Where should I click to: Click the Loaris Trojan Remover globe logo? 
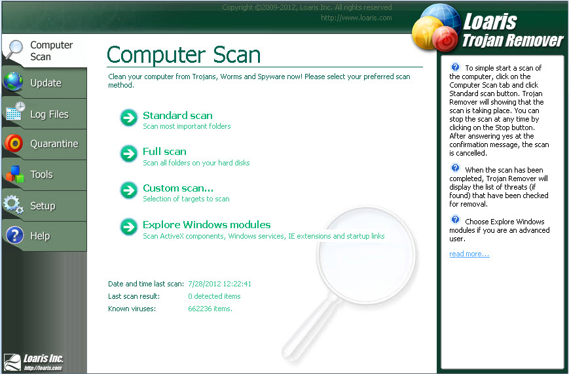(435, 28)
